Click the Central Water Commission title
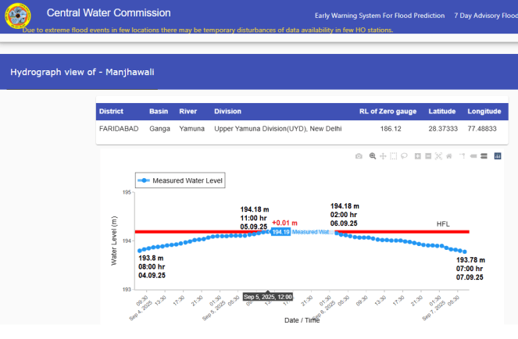 coord(109,13)
